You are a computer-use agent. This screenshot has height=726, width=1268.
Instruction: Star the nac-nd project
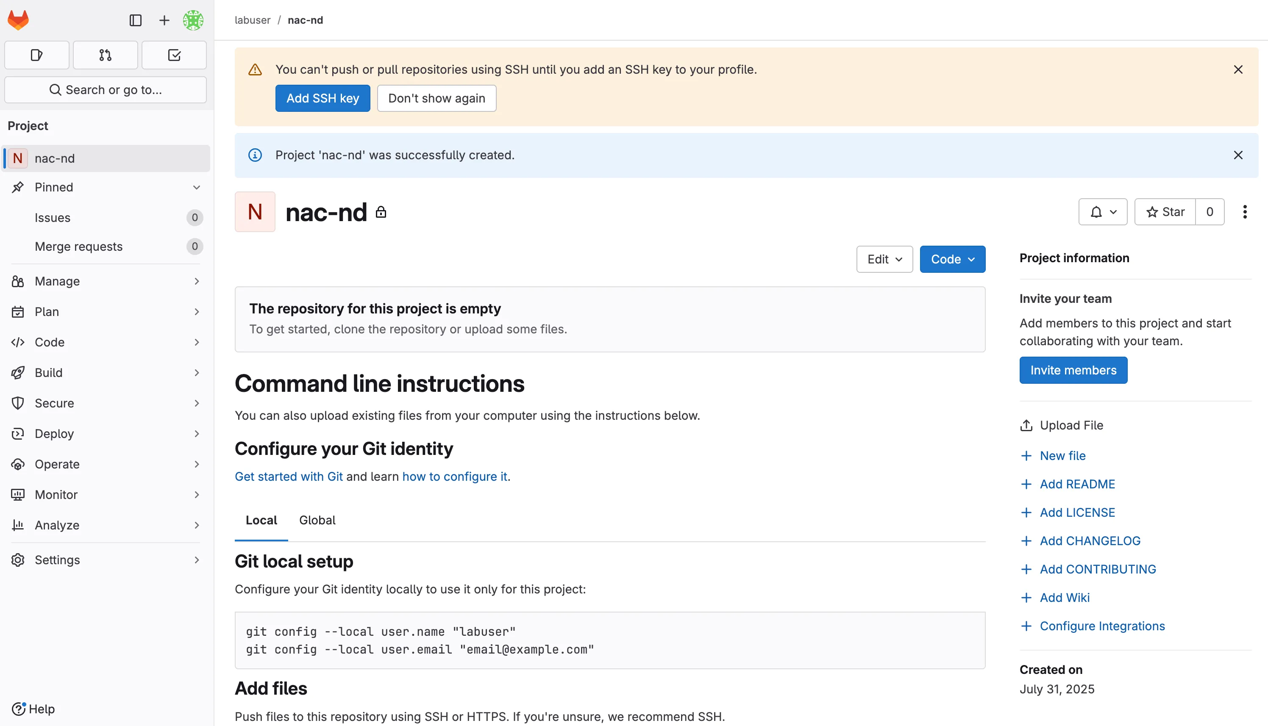1165,212
